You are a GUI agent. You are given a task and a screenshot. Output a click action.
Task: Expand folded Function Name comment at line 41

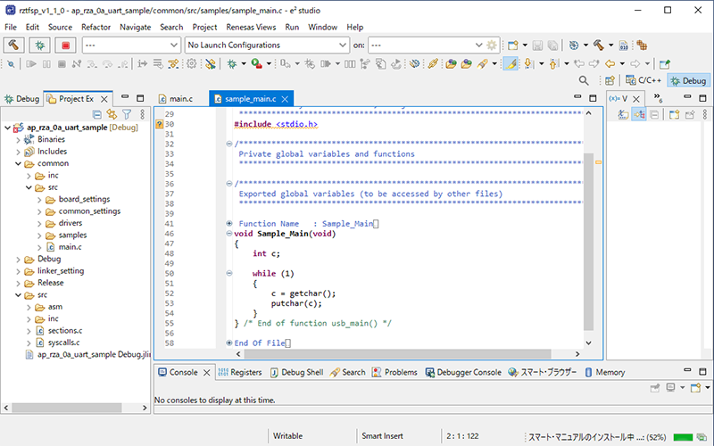pyautogui.click(x=229, y=224)
